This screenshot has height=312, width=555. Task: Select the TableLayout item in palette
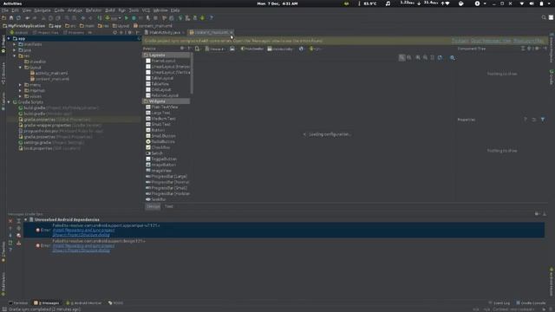(x=160, y=78)
